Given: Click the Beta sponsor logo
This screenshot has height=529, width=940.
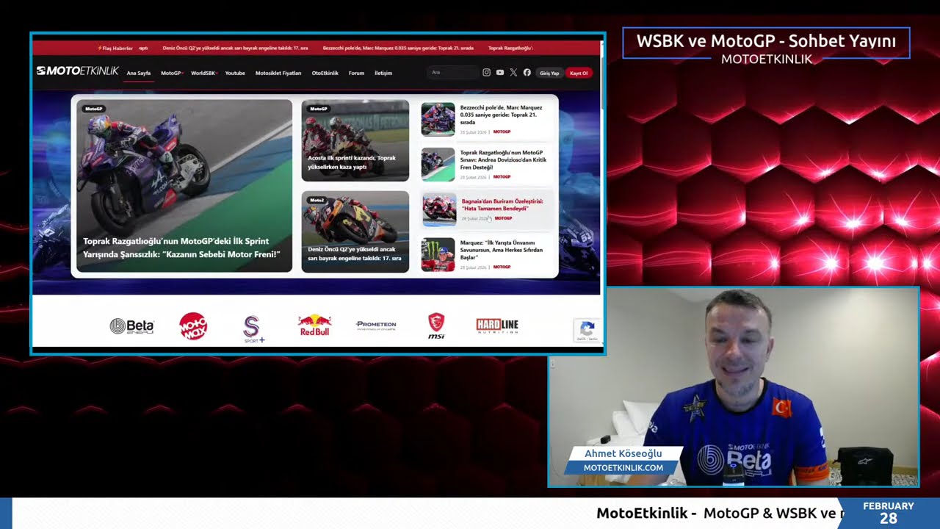Looking at the screenshot, I should [x=131, y=326].
